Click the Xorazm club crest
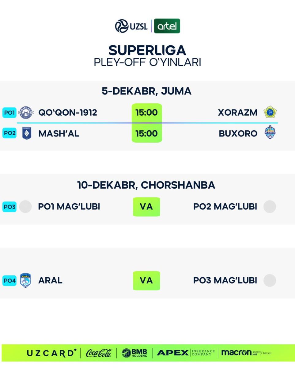Viewport: 295px width, 368px height. 270,112
